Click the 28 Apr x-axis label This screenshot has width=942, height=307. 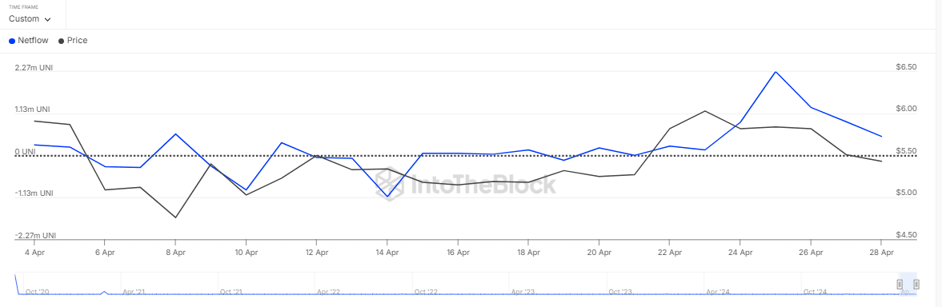pyautogui.click(x=880, y=253)
